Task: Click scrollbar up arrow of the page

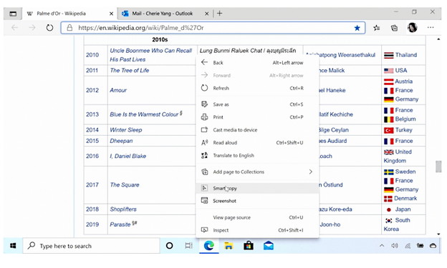Action: pos(438,39)
